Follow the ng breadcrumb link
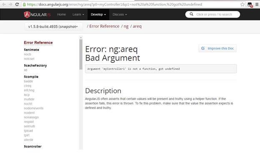This screenshot has height=153, width=260. [126, 26]
